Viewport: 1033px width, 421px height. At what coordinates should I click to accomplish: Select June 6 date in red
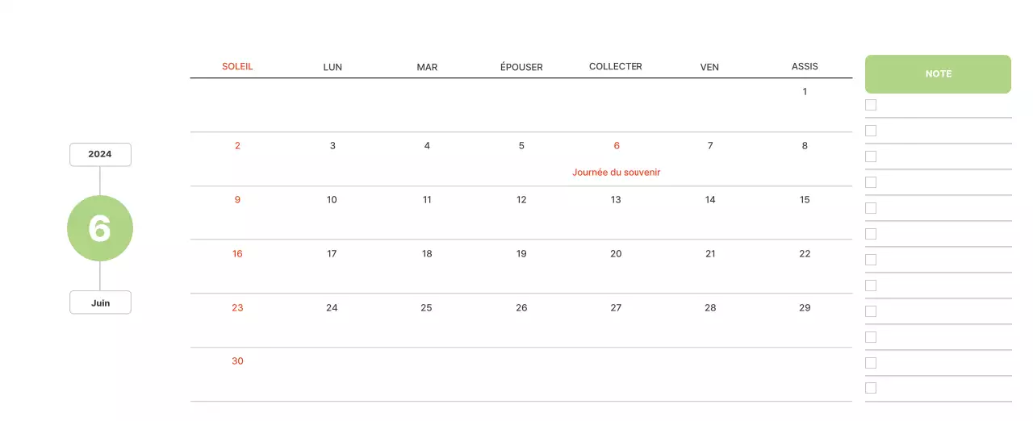pyautogui.click(x=617, y=146)
